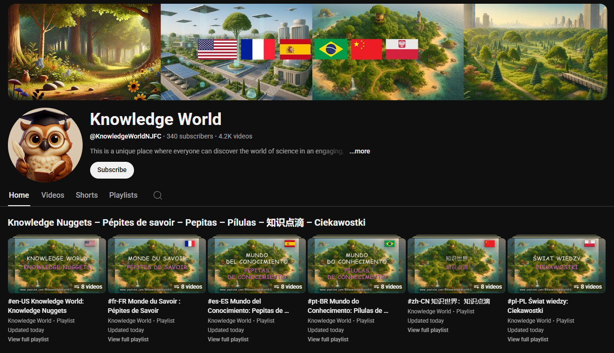Open #en-US Knowledge World playlist title
Screen dimensions: 614x353
(46, 306)
